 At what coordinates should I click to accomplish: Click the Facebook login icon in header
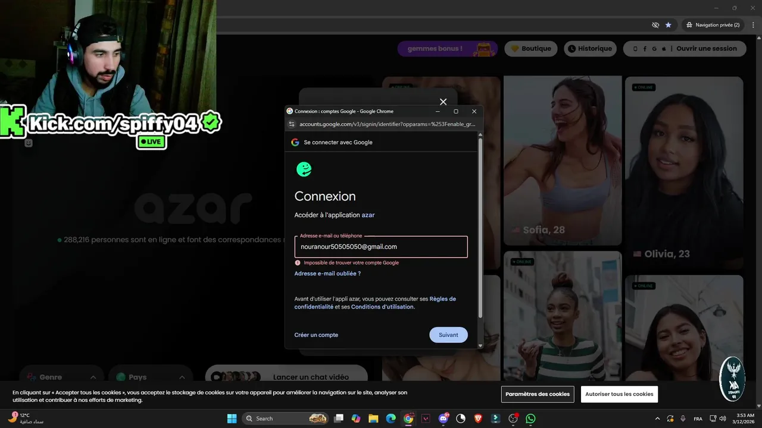click(x=645, y=49)
